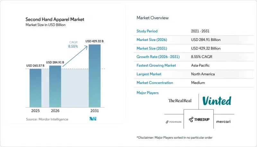This screenshot has width=257, height=147.
Task: Click Fastest Growing Market label
Action: [156, 65]
